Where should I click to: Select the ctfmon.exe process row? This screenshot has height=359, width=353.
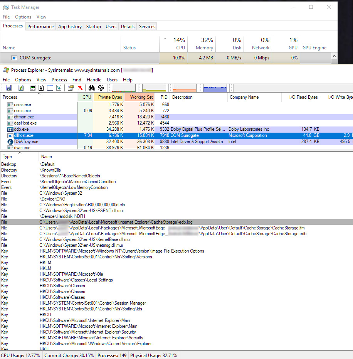coord(24,117)
